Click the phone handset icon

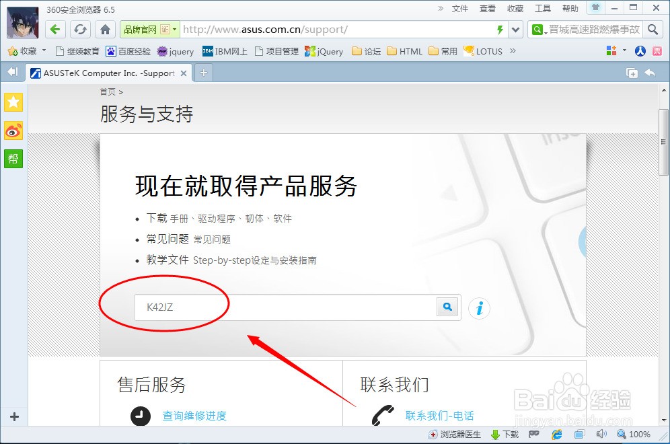pyautogui.click(x=383, y=415)
